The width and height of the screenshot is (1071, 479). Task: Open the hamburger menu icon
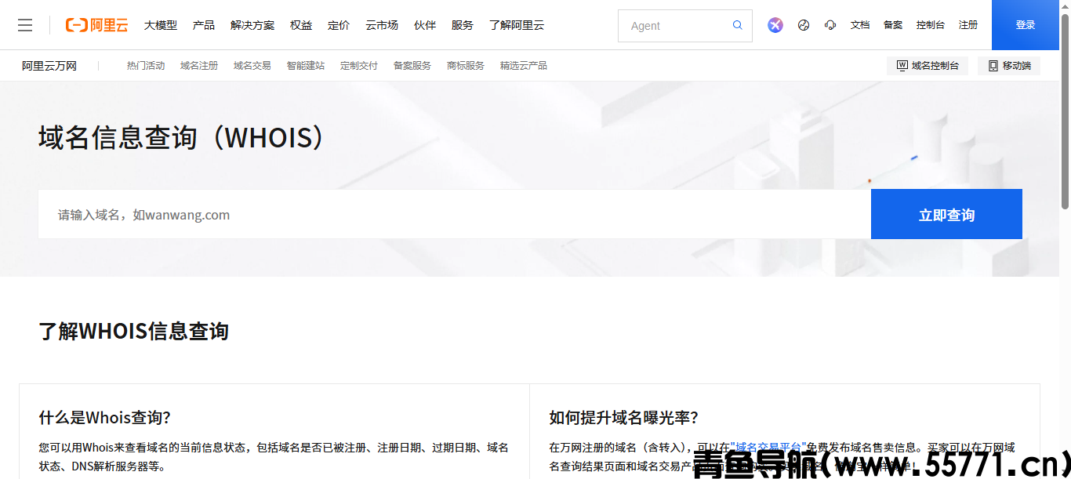click(25, 25)
